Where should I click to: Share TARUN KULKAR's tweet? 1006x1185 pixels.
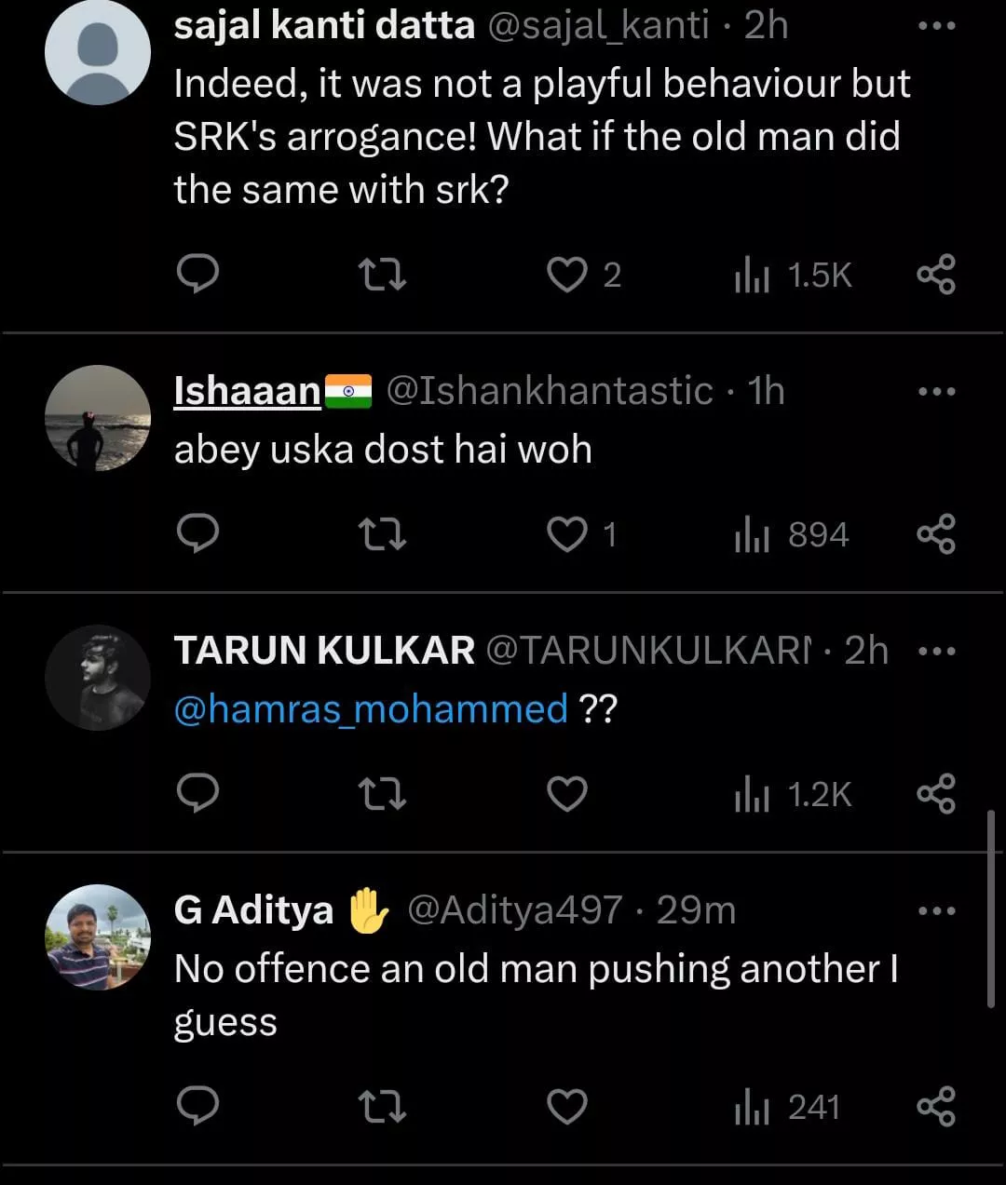coord(936,794)
